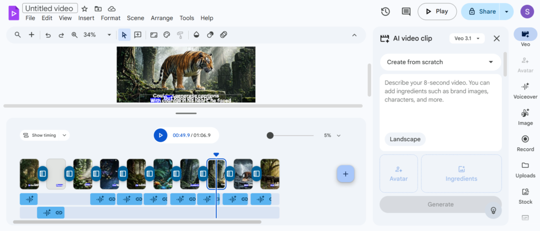Open the View menu

click(x=65, y=18)
